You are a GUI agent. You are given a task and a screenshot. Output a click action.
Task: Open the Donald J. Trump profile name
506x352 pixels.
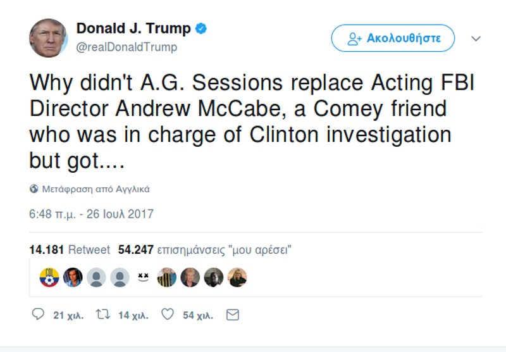pos(133,28)
